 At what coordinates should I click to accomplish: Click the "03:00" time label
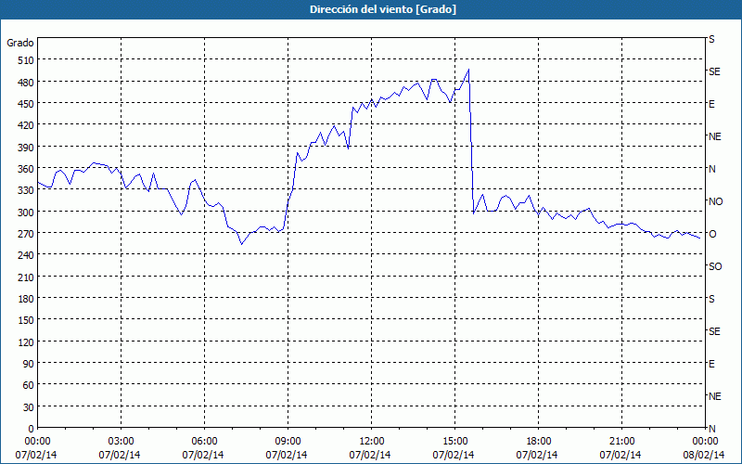121,442
